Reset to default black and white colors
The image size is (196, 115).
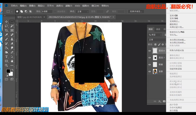click(x=7, y=75)
